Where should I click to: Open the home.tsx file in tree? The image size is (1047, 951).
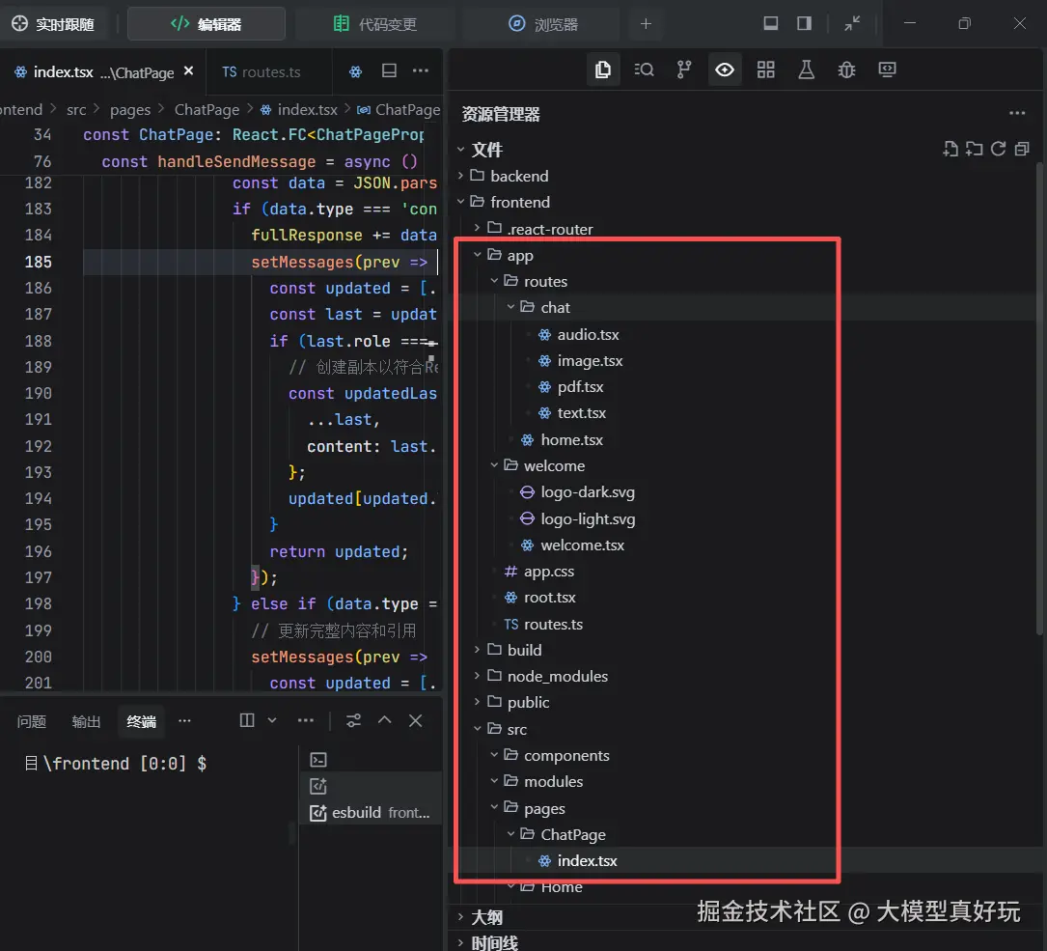pos(571,439)
